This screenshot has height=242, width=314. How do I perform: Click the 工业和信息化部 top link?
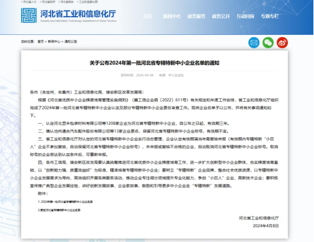pyautogui.click(x=88, y=2)
